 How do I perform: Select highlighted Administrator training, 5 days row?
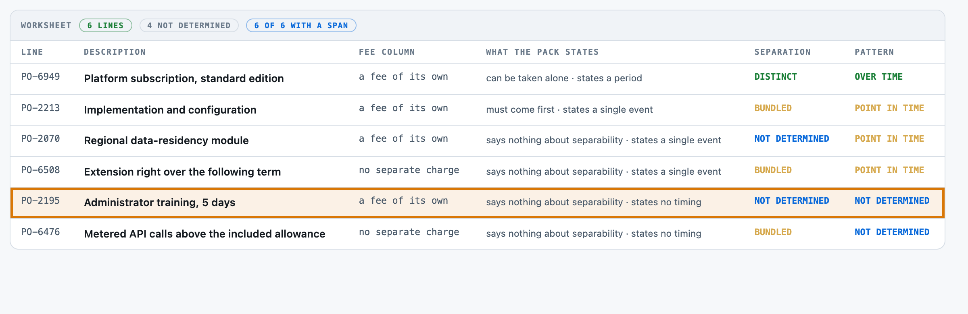(478, 202)
